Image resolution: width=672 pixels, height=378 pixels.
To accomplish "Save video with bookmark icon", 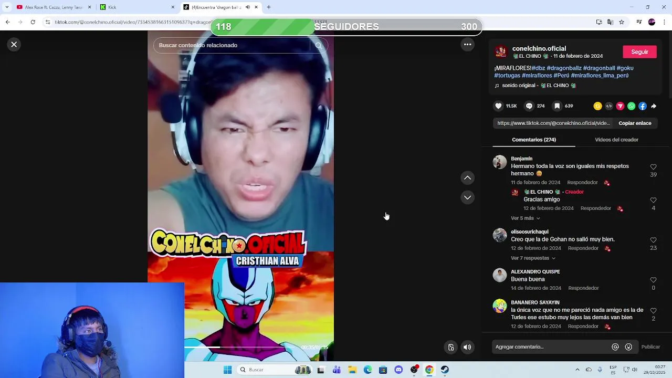I will (557, 106).
